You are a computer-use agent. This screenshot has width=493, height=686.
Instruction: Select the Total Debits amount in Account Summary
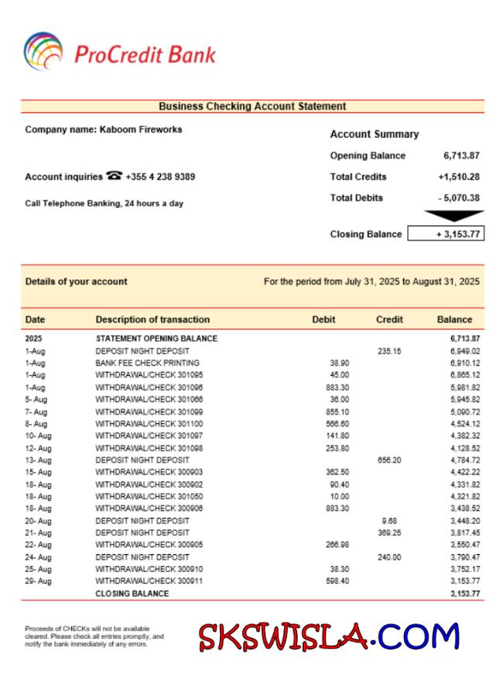458,198
